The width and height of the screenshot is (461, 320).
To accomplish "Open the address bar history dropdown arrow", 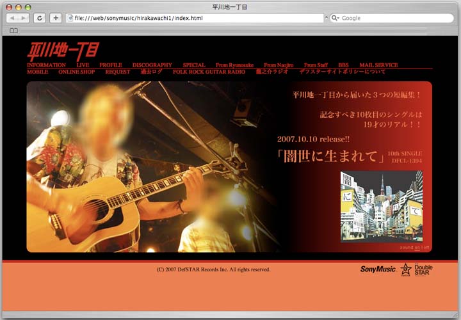I will pos(325,18).
